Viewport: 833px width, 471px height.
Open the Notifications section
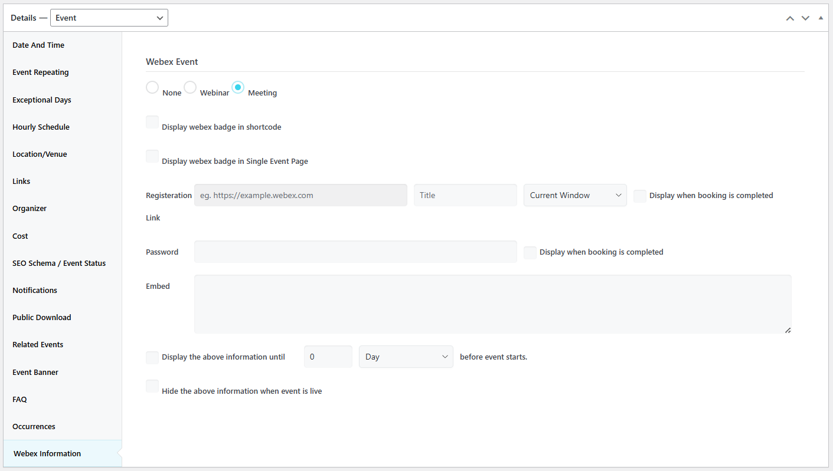pyautogui.click(x=34, y=290)
